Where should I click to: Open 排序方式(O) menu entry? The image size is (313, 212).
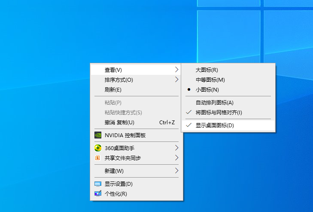point(136,80)
